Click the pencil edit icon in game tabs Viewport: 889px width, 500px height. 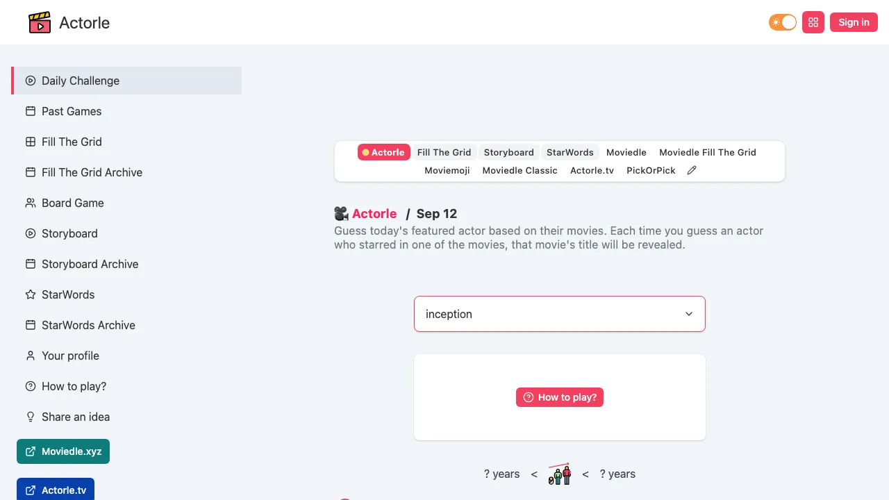(x=692, y=170)
